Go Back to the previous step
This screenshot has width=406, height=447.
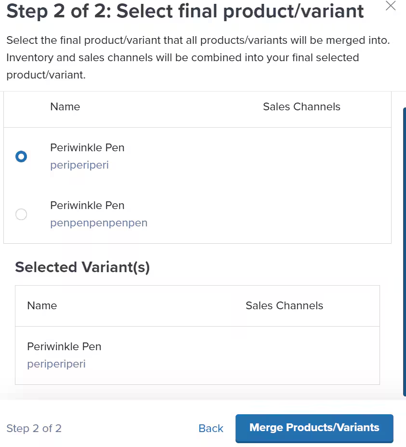tap(211, 428)
